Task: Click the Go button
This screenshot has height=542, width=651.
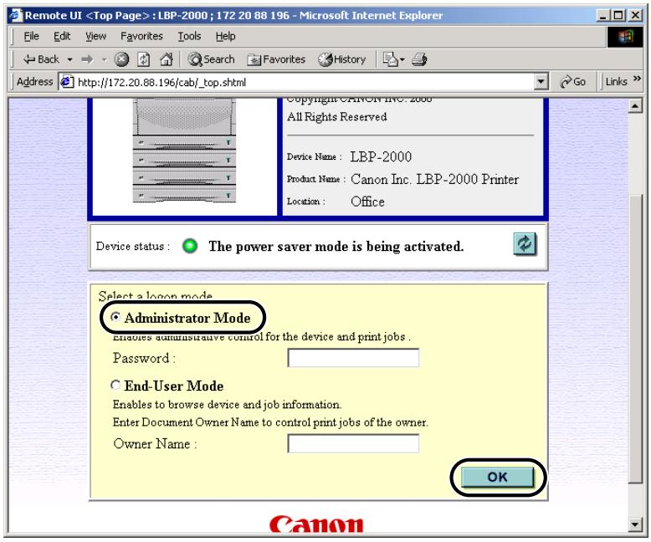Action: click(572, 82)
